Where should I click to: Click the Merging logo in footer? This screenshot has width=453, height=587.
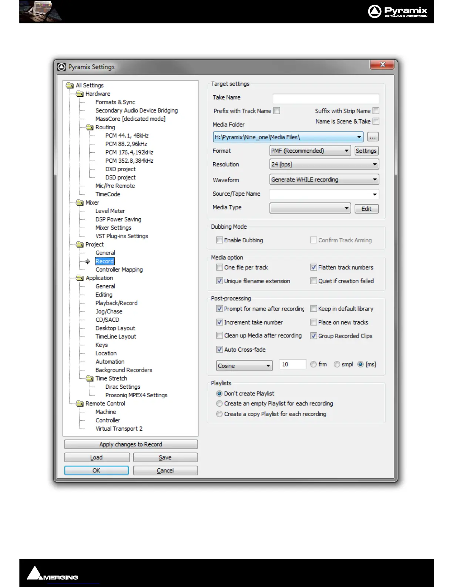click(x=53, y=574)
